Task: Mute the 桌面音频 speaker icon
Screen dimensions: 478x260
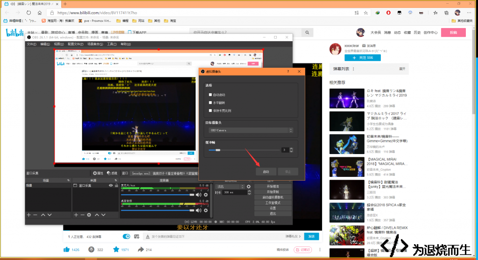Action: click(x=198, y=211)
